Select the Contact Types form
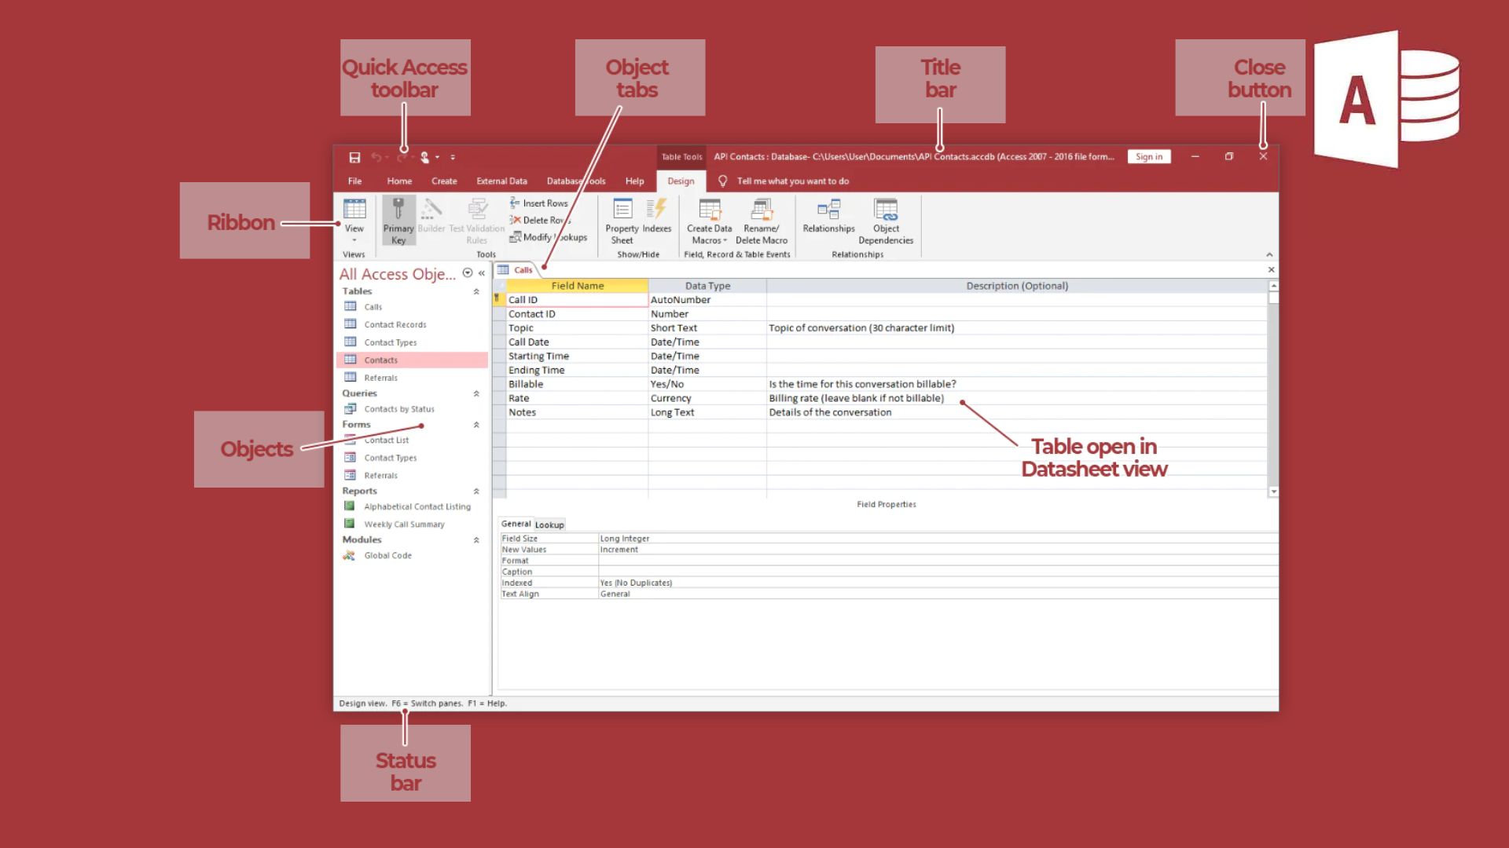 pos(390,458)
